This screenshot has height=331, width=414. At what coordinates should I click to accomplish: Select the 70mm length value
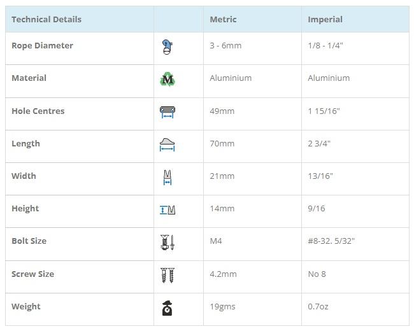[222, 144]
